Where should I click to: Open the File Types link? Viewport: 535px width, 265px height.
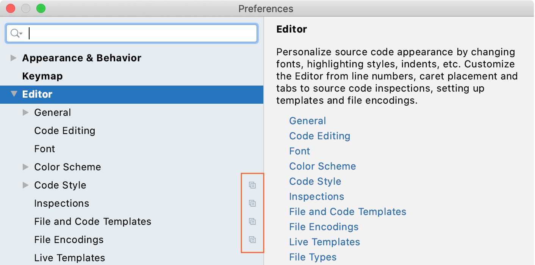pos(313,257)
